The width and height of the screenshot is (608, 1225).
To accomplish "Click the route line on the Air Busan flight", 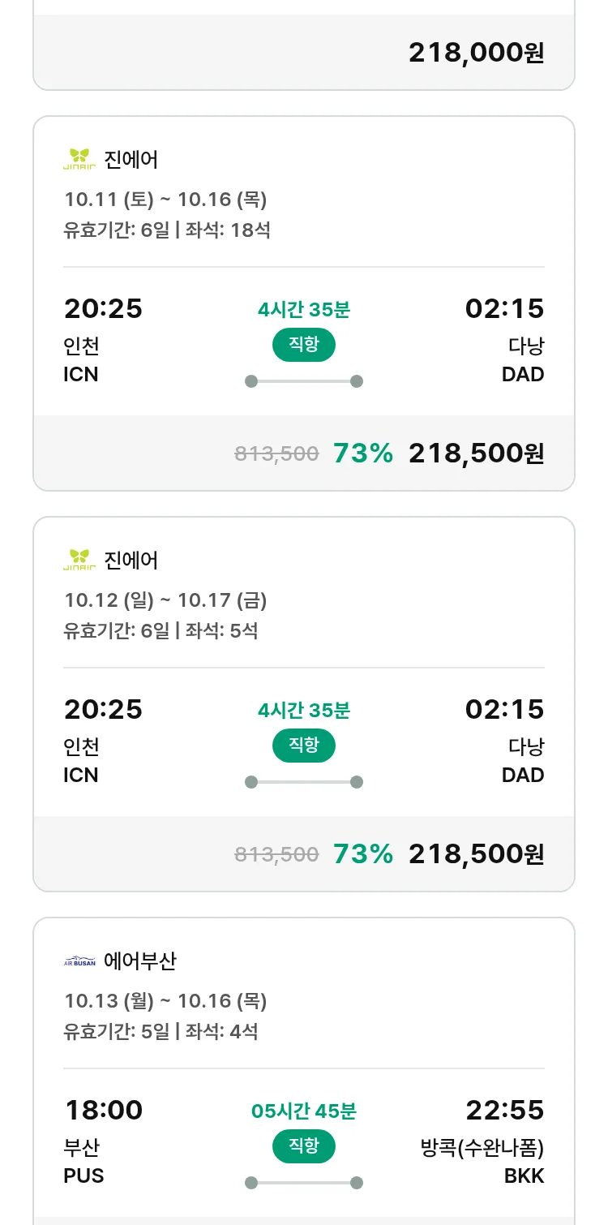I will pos(303,1183).
